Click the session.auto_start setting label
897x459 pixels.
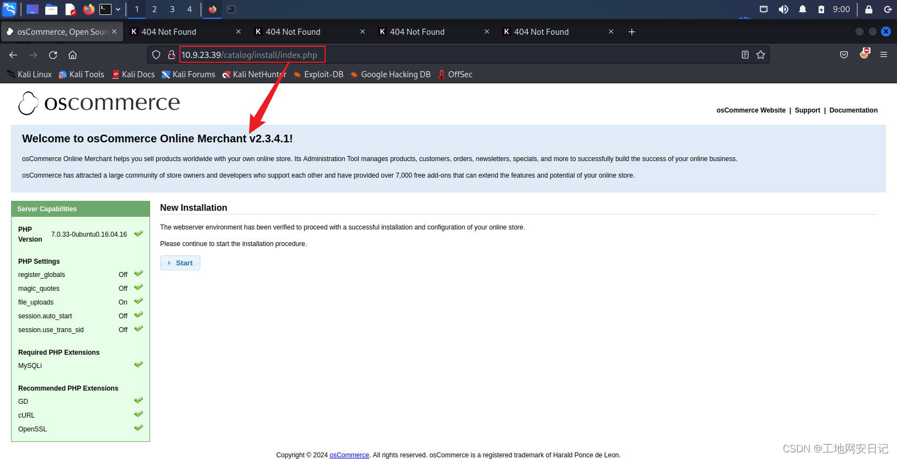(x=45, y=316)
